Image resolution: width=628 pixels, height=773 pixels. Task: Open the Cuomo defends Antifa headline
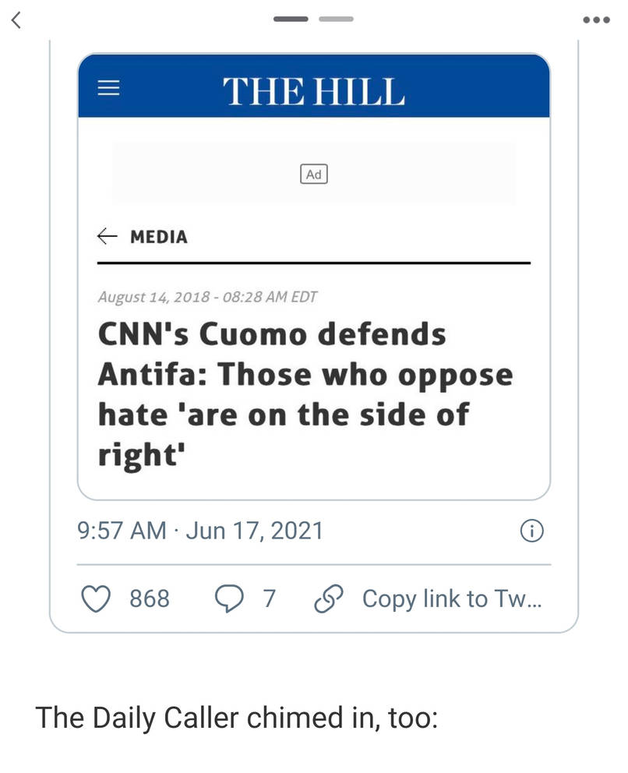coord(305,394)
